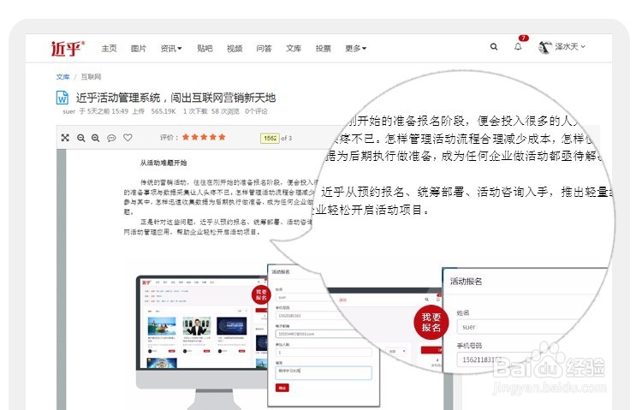The image size is (642, 410).
Task: Zoom in the document viewer
Action: [x=95, y=138]
